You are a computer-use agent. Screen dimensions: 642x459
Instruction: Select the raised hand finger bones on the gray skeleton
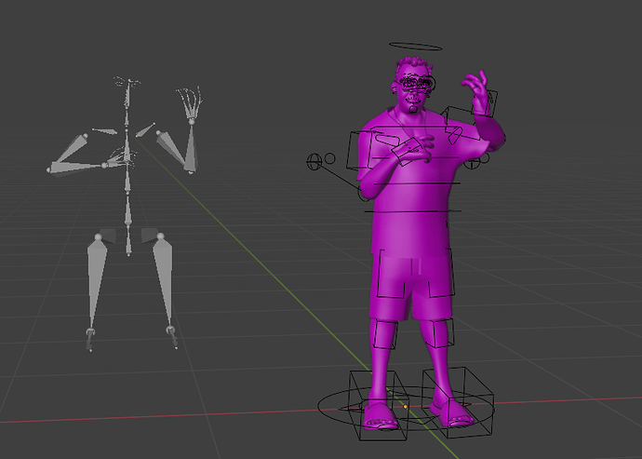(190, 102)
